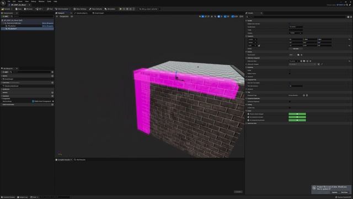
Task: Toggle Component Replicates checkbox
Action: 290,102
